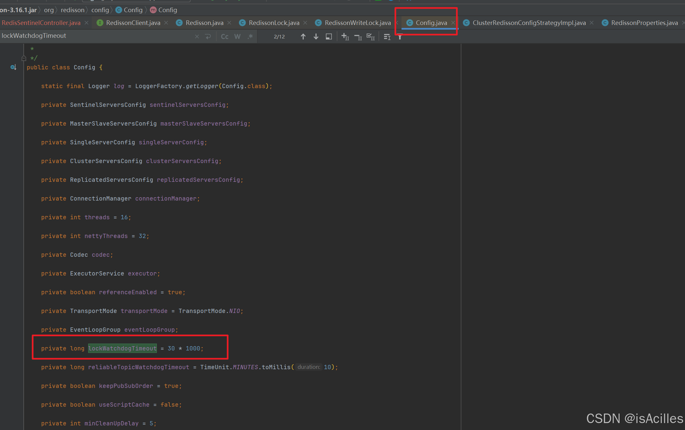Toggle W whole words option
The height and width of the screenshot is (430, 685).
[237, 36]
